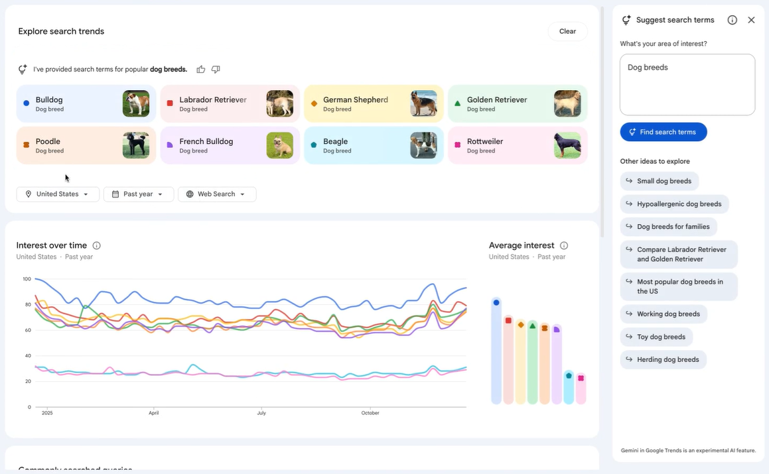The image size is (769, 474).
Task: Click the Gemini sparkle icon in the panel header
Action: (x=626, y=20)
